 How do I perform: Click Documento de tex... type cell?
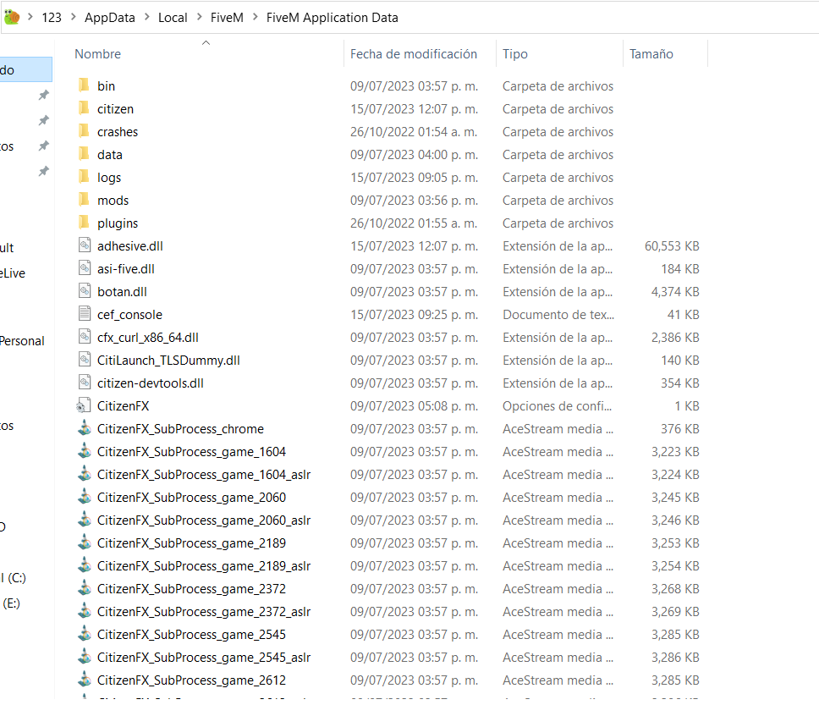[x=558, y=314]
